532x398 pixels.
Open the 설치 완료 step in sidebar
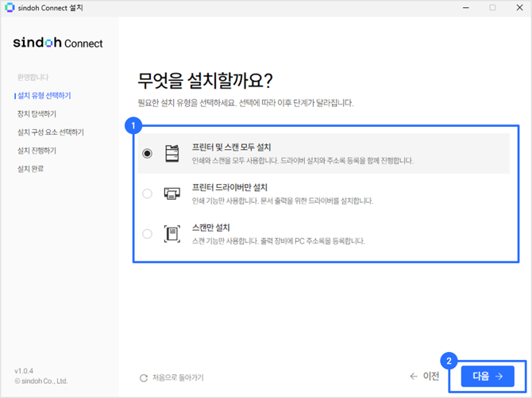pyautogui.click(x=30, y=169)
